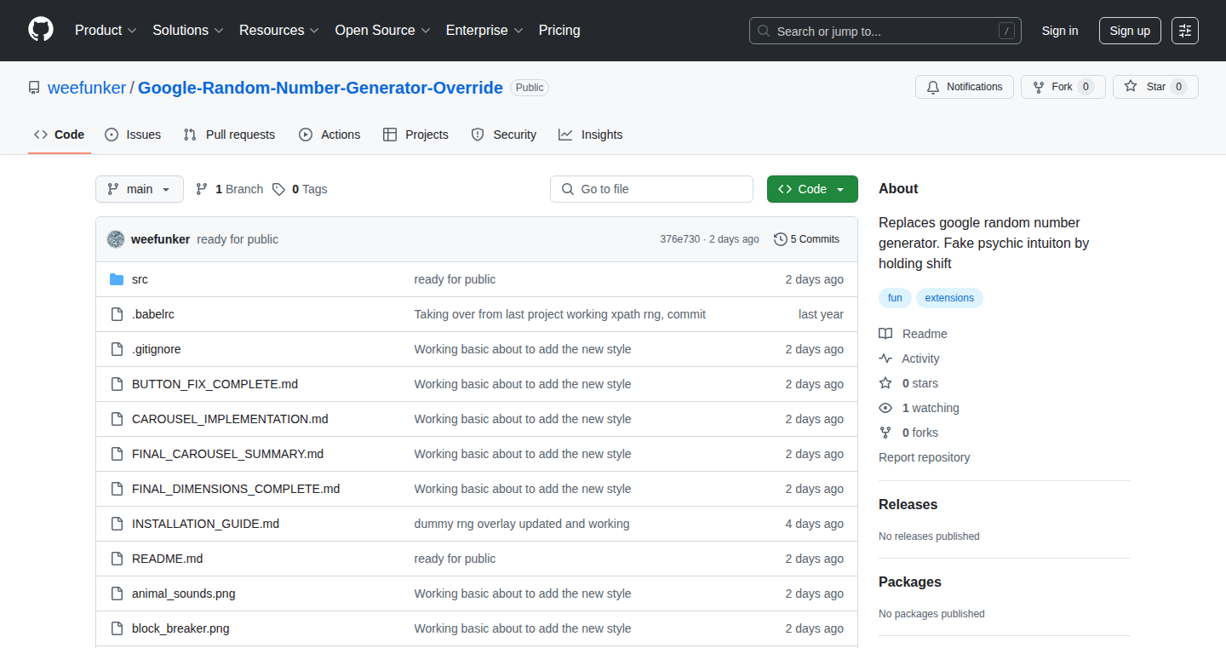Click the fork icon beside 0 forks
Image resolution: width=1226 pixels, height=648 pixels.
(885, 433)
